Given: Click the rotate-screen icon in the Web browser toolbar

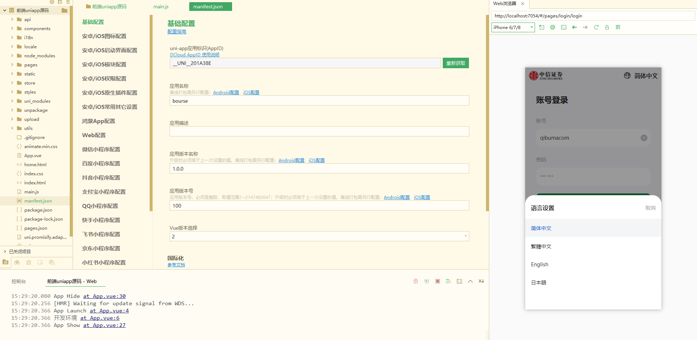Looking at the screenshot, I should tap(542, 27).
